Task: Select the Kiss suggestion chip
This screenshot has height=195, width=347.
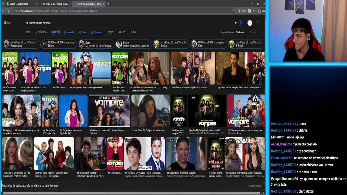Action: [x=209, y=44]
